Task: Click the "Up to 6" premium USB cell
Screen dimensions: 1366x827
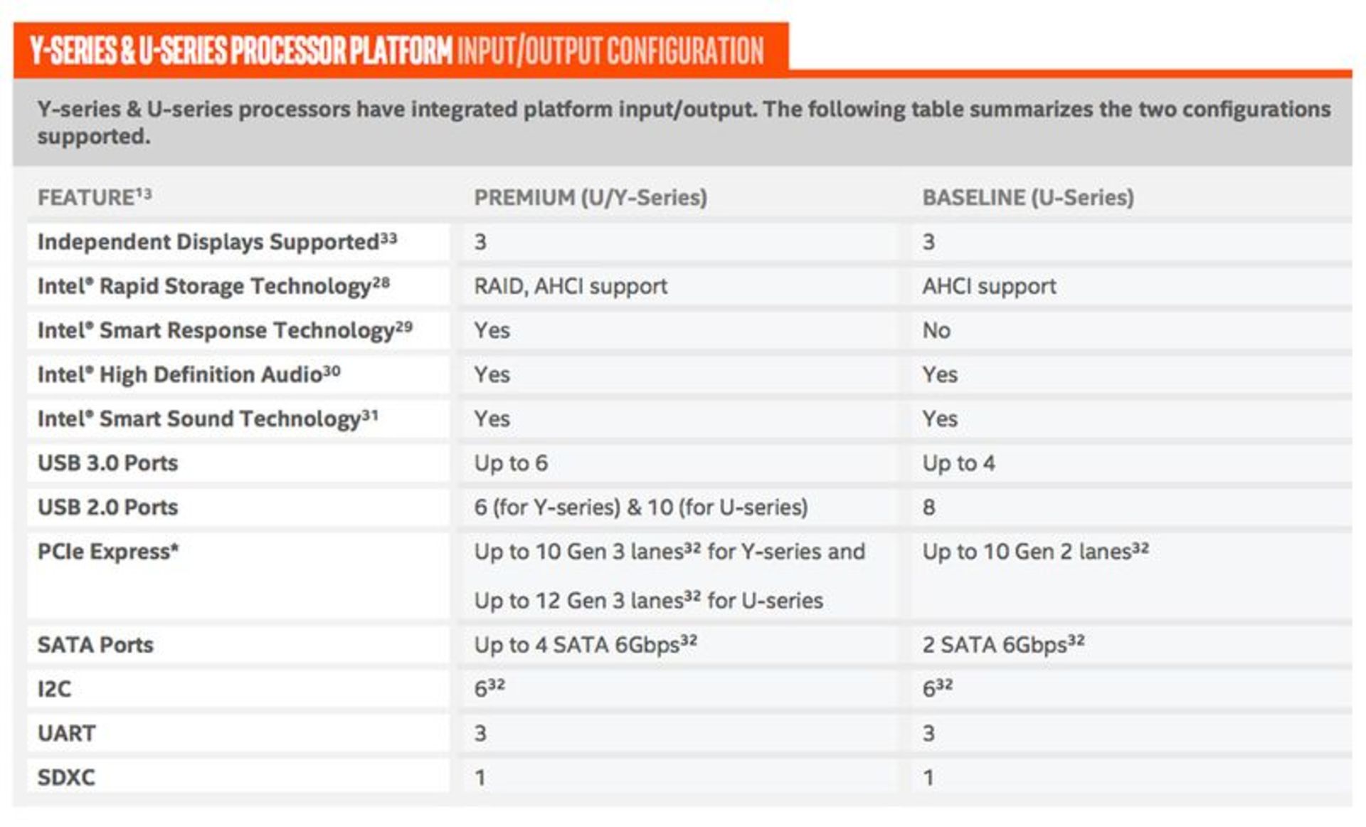Action: (x=511, y=463)
